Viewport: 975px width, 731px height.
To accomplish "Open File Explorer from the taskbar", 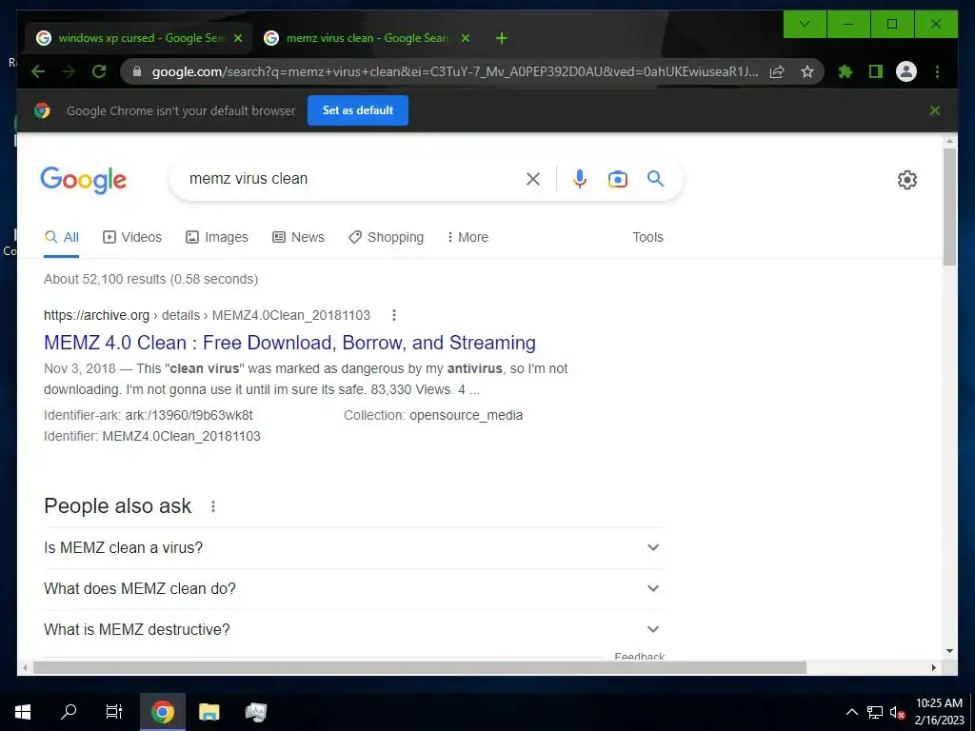I will 209,712.
